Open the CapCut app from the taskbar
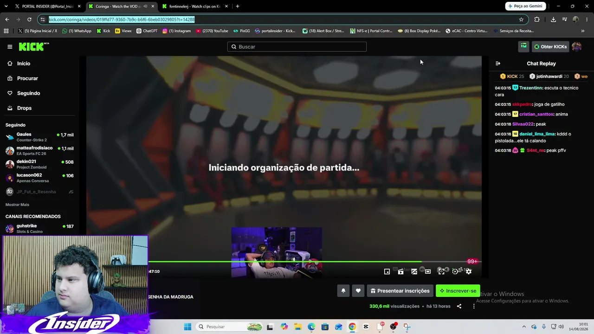The height and width of the screenshot is (334, 594). point(366,327)
